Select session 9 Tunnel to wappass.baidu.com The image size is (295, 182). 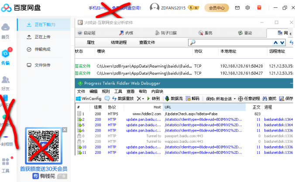point(184,142)
